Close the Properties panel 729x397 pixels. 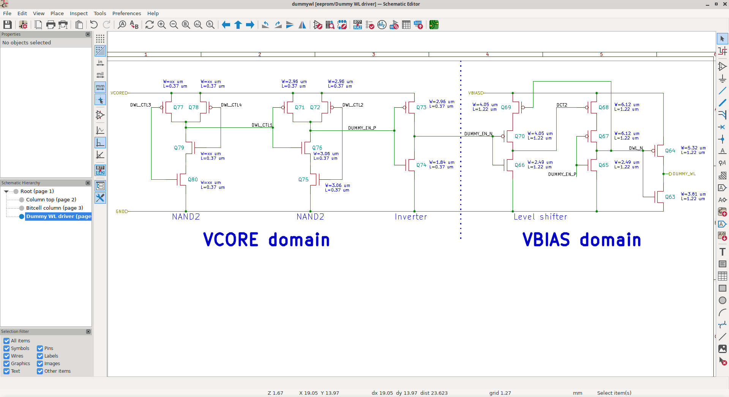(x=88, y=35)
